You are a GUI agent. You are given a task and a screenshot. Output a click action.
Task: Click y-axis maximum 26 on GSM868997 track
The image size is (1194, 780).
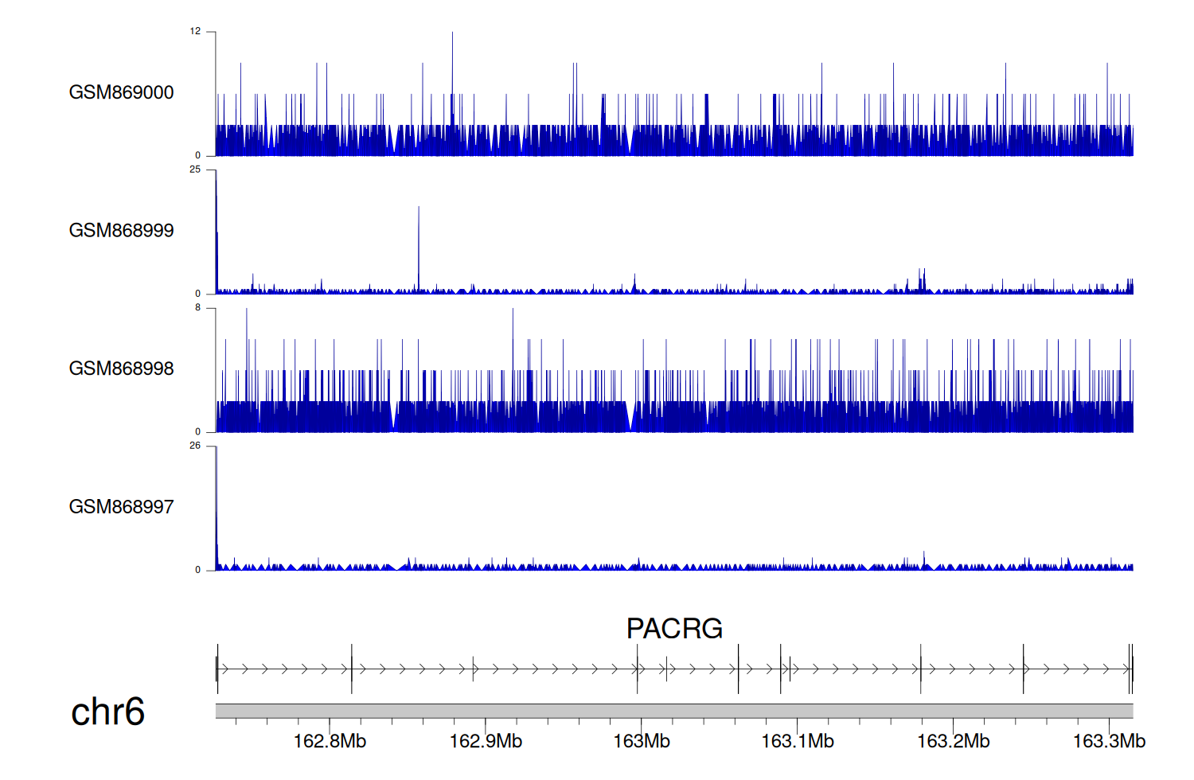click(195, 446)
